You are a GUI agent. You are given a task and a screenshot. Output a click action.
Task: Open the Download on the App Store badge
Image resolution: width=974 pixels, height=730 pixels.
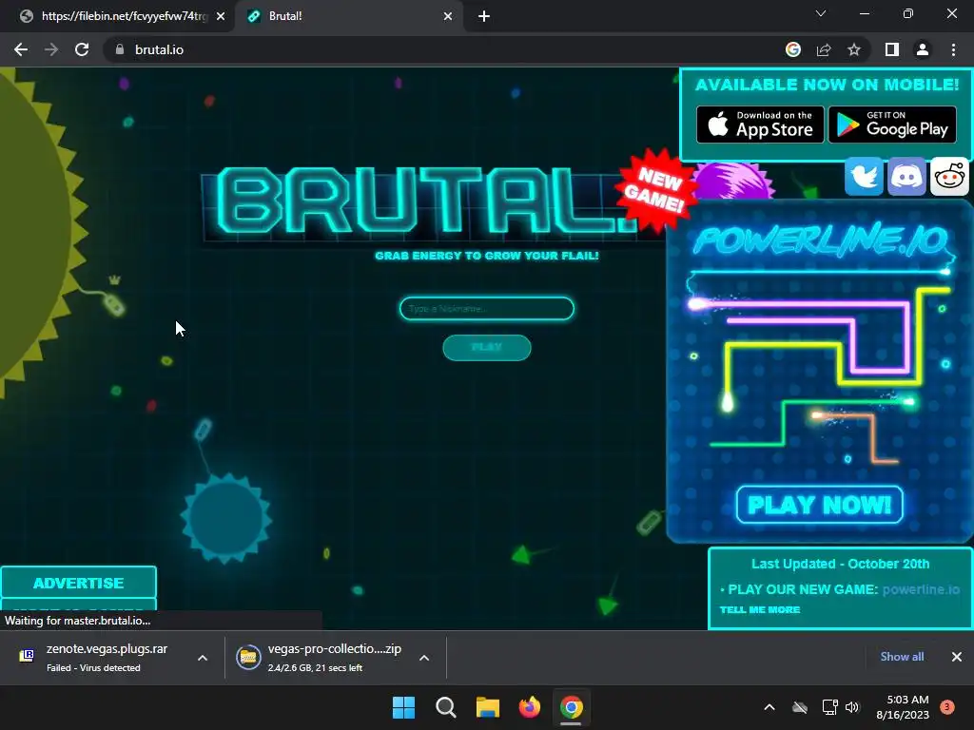[760, 125]
